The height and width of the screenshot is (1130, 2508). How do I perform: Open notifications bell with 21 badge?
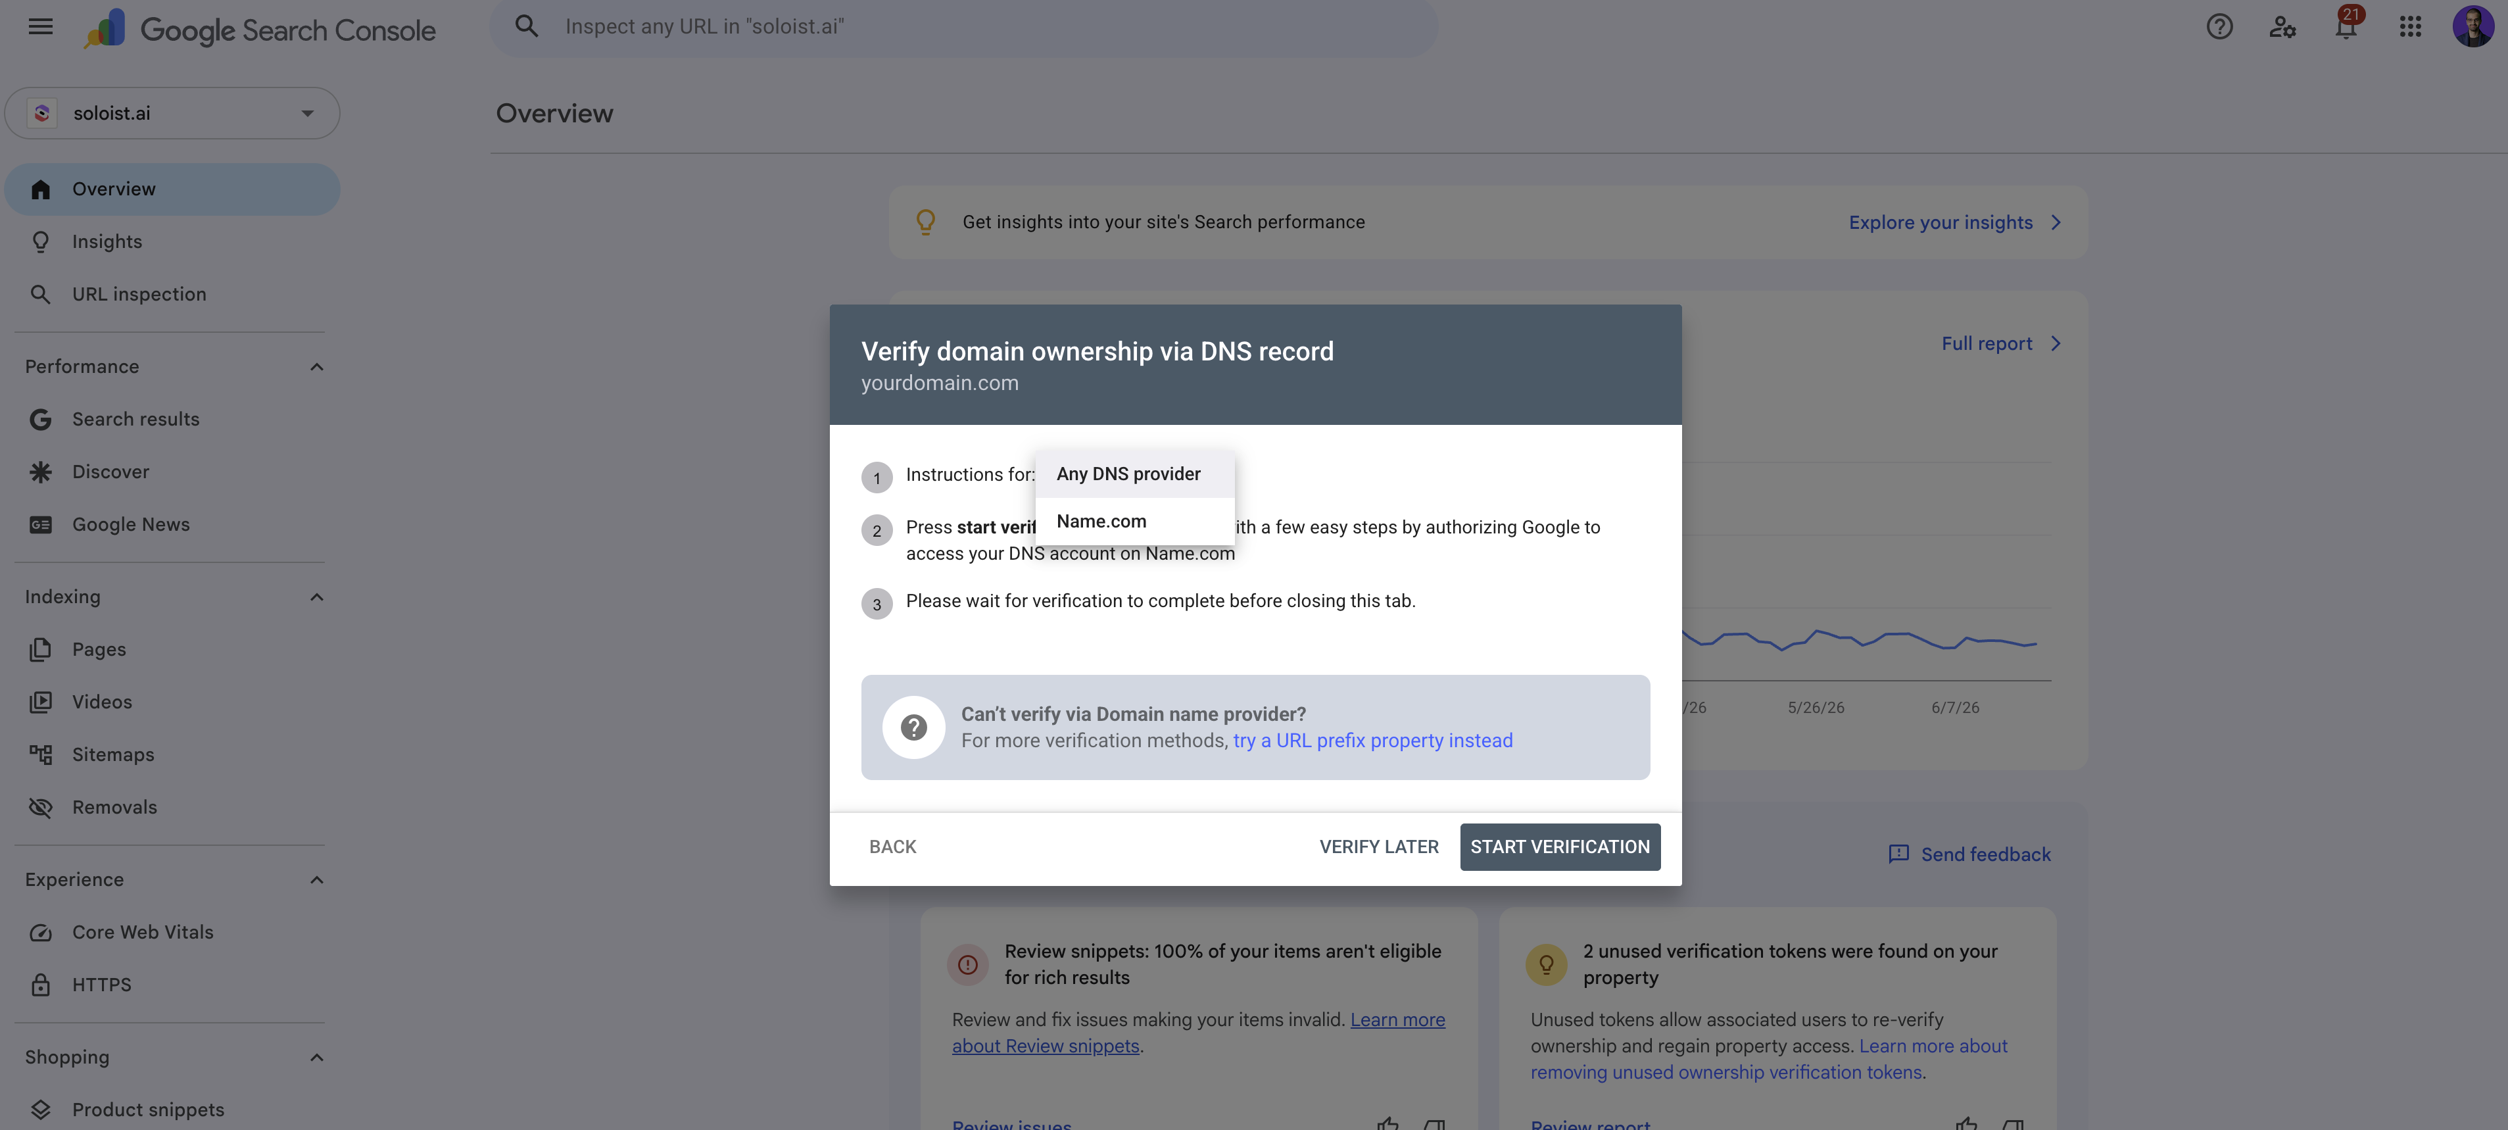pyautogui.click(x=2346, y=24)
